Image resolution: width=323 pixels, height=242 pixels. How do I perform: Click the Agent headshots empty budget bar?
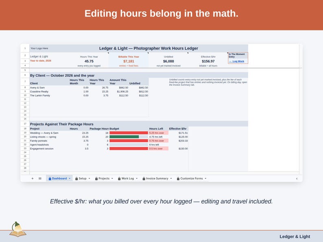pos(129,145)
